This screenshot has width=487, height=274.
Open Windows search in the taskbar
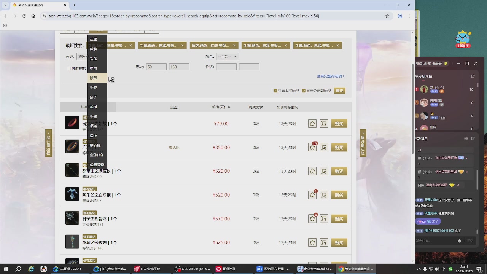18,269
